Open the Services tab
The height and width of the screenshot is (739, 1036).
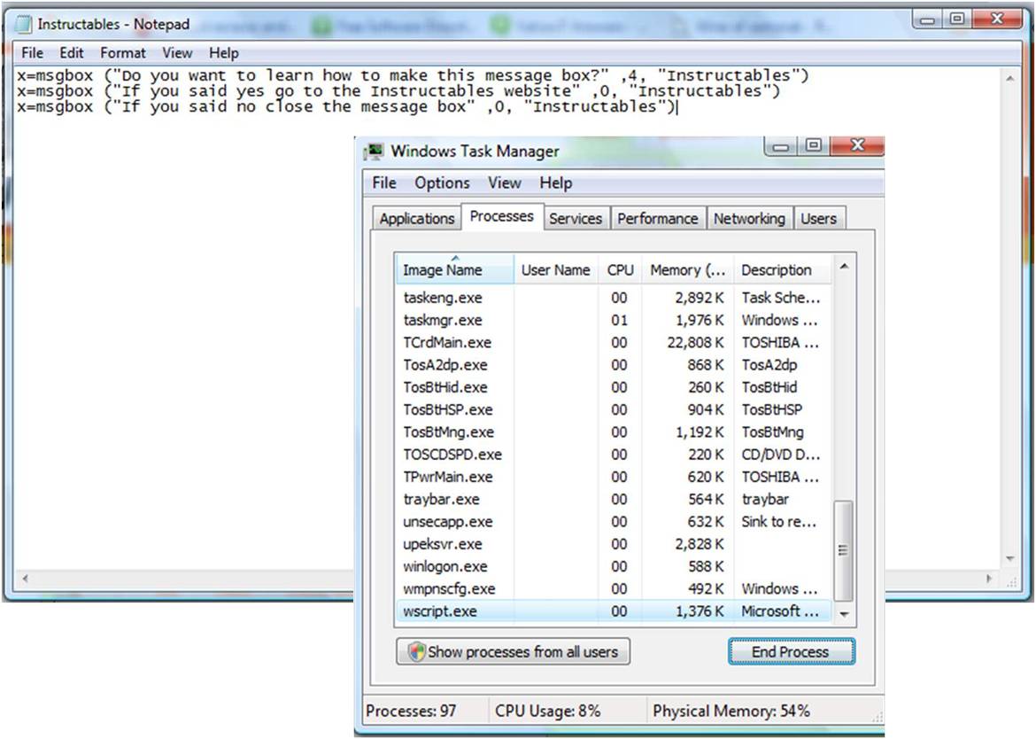575,219
